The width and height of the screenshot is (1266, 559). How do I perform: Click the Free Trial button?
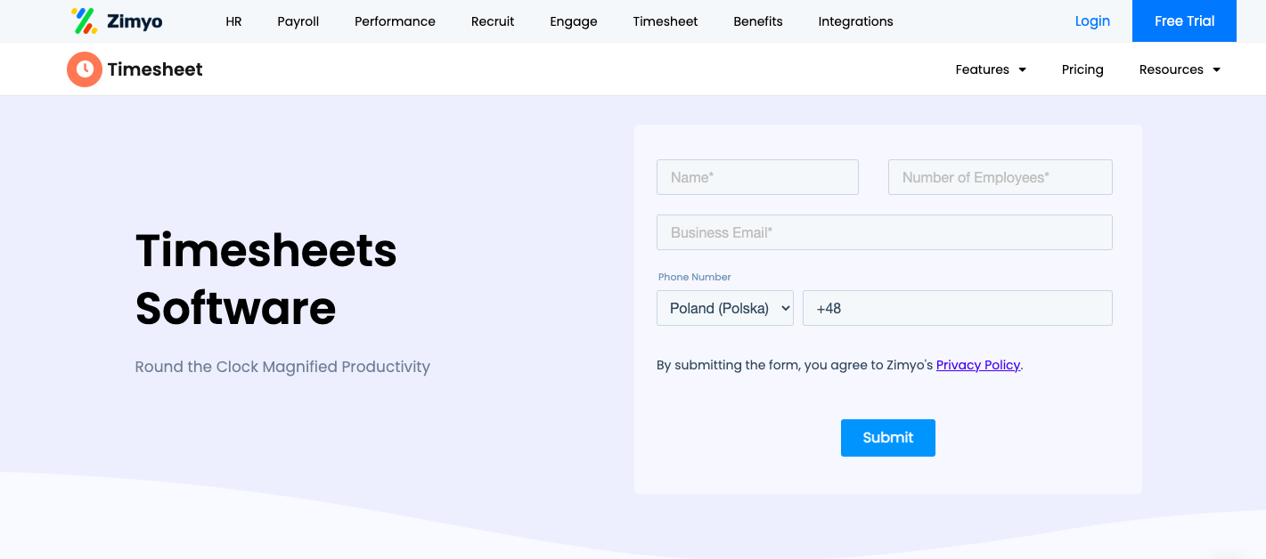pos(1184,21)
